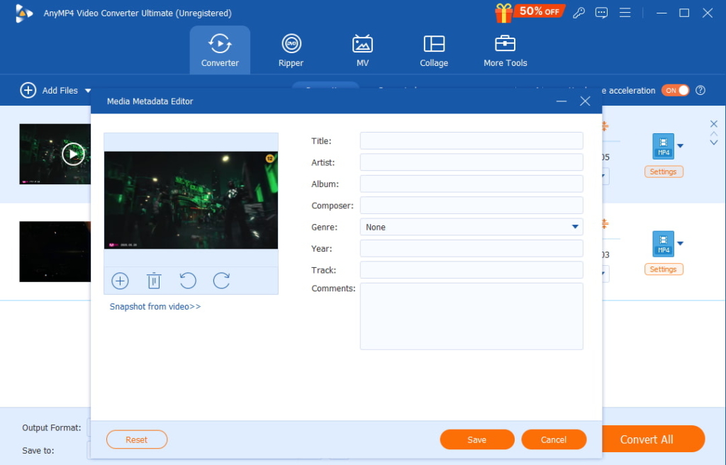Open the hamburger main menu
This screenshot has height=465, width=726.
625,13
